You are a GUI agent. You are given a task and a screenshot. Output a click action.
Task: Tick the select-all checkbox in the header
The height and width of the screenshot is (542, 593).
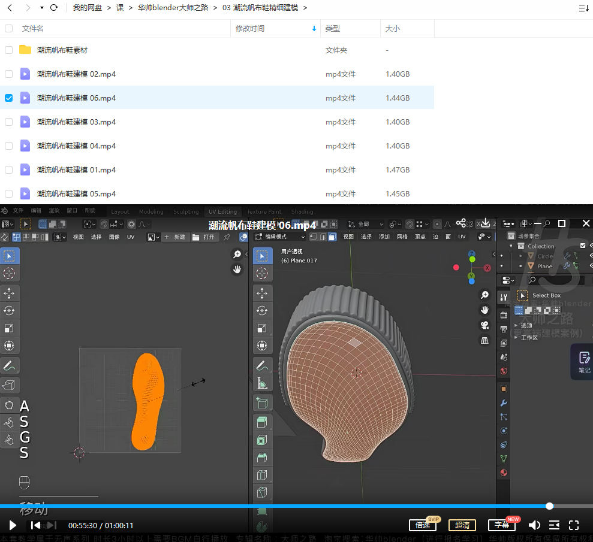click(8, 28)
